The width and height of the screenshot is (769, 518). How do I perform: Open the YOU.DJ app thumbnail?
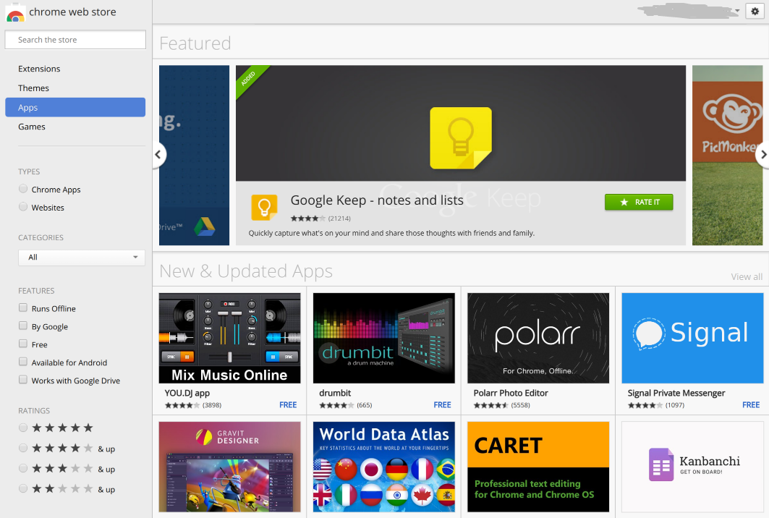tap(229, 338)
